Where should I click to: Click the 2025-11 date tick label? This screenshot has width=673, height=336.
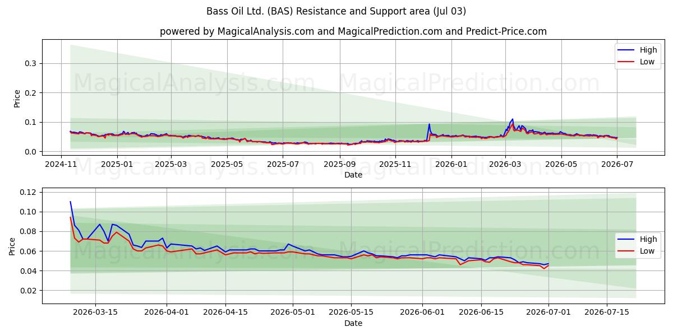point(395,164)
